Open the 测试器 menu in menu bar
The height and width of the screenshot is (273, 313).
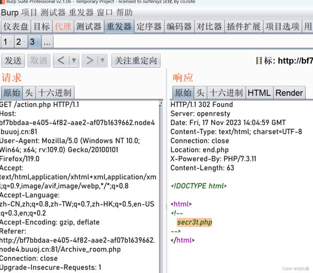click(x=53, y=12)
